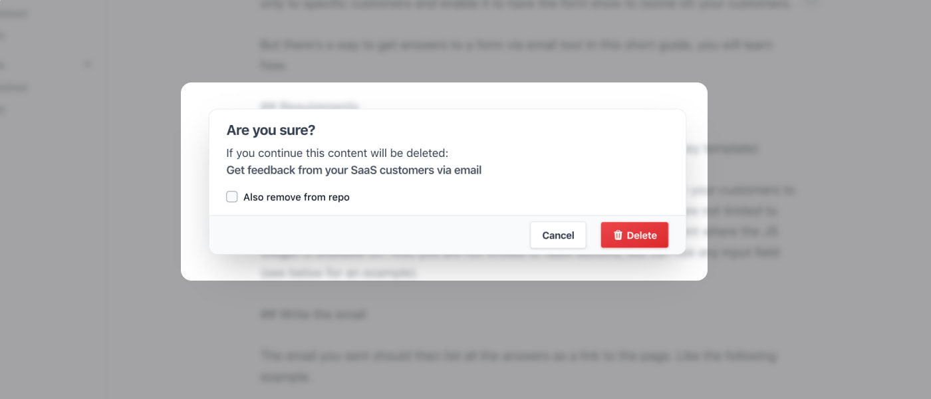Click the blurred "Write the email" heading

(x=313, y=314)
